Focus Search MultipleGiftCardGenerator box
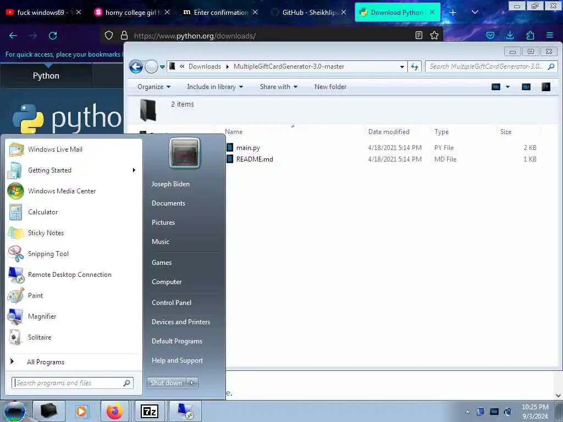Screen dimensions: 563x422 (x=491, y=66)
